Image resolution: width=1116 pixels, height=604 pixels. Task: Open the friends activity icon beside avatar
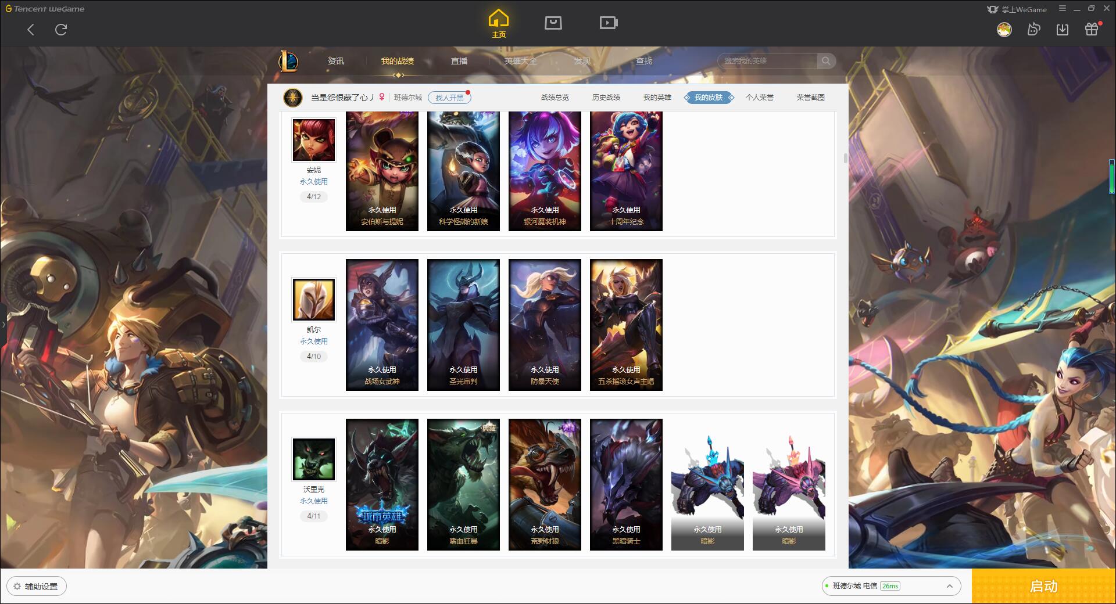click(1033, 29)
